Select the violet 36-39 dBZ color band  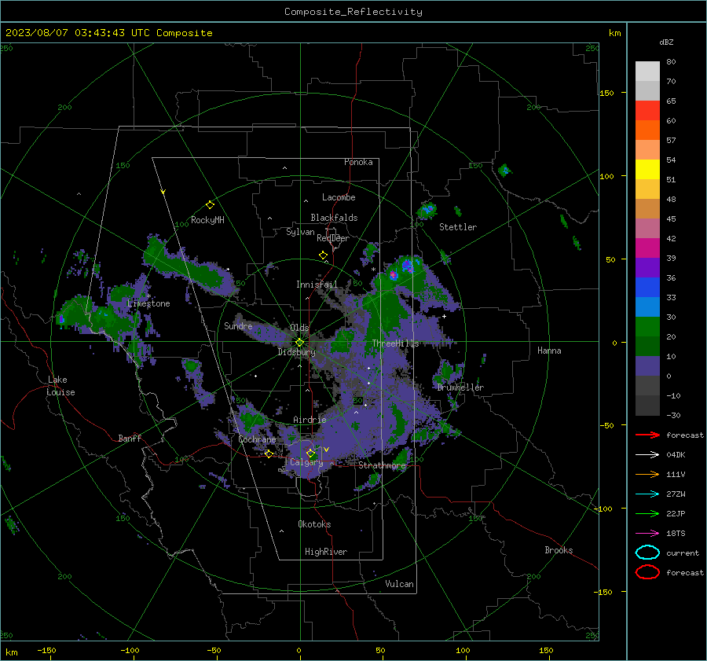coord(647,267)
